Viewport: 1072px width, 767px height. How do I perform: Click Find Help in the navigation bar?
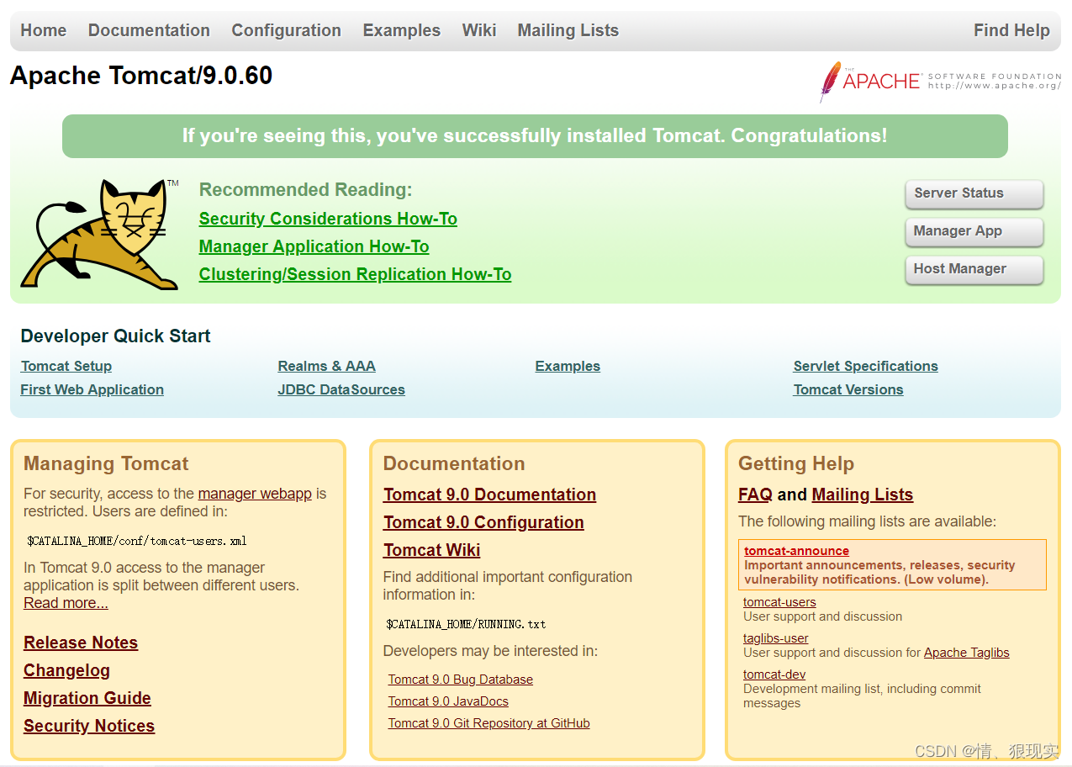1011,30
